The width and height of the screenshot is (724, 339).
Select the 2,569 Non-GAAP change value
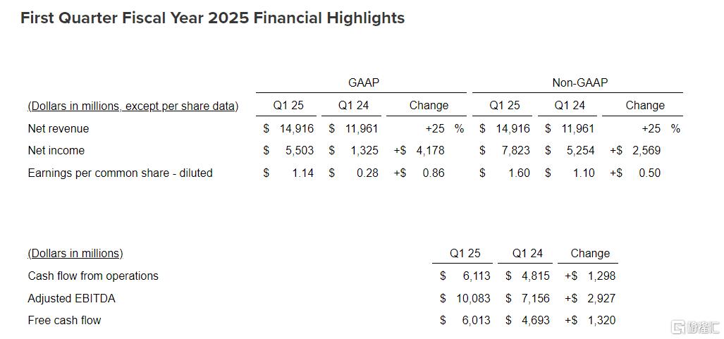646,150
